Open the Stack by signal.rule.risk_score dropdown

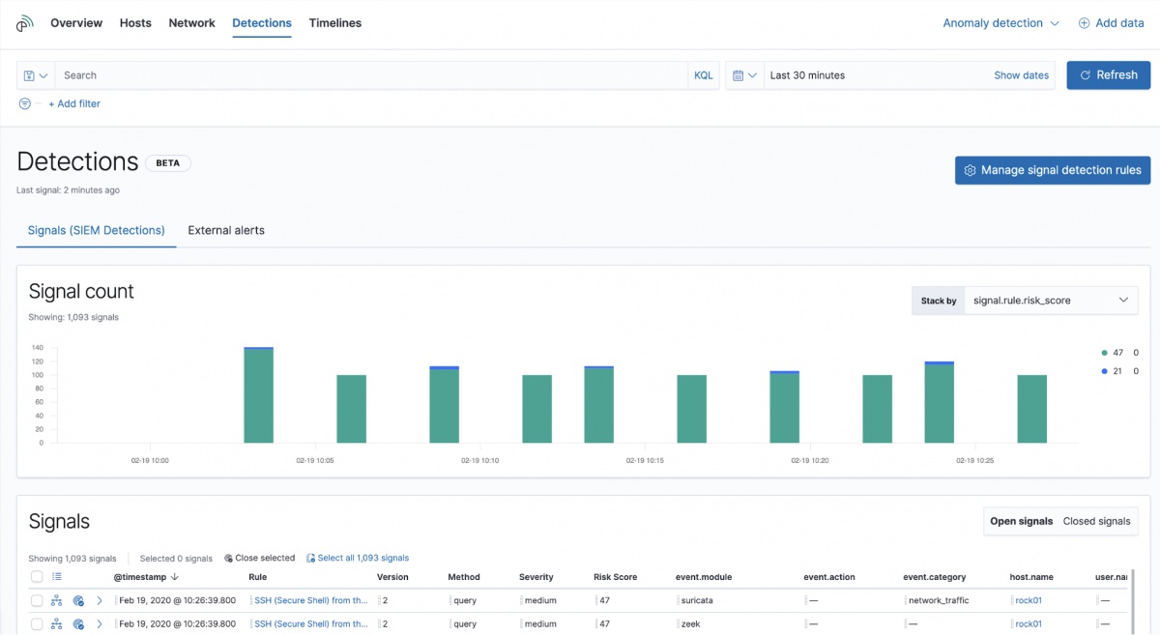click(1051, 301)
